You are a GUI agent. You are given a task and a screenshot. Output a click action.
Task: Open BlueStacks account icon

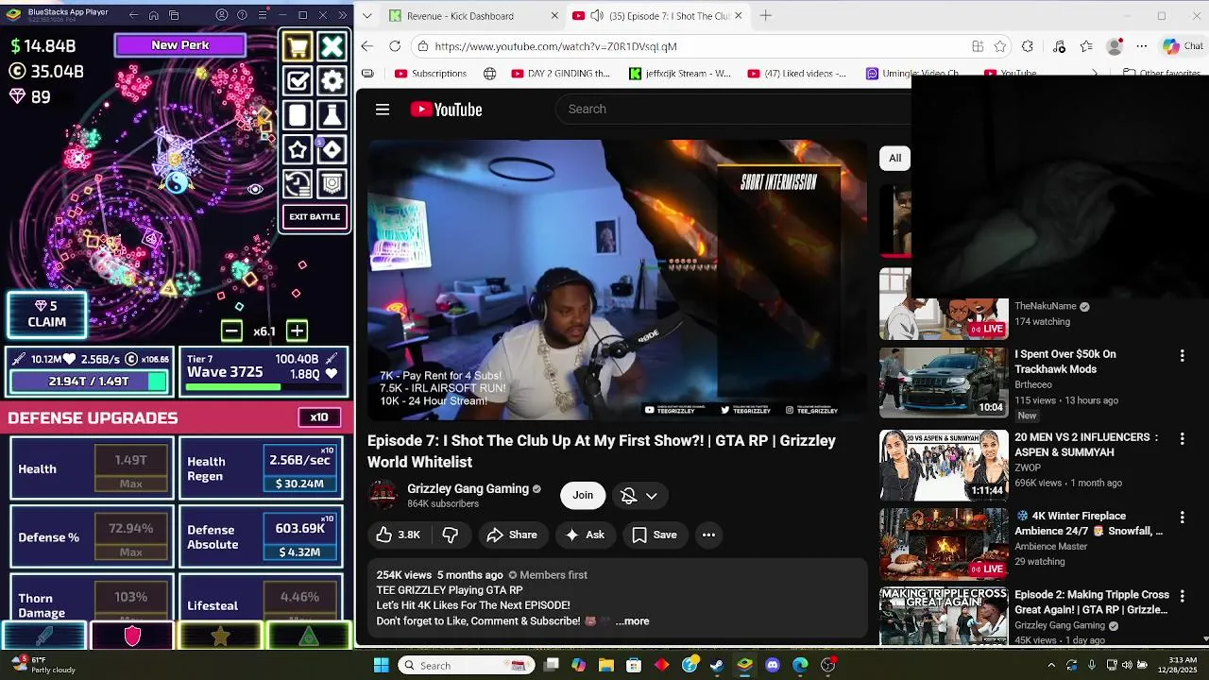coord(222,15)
